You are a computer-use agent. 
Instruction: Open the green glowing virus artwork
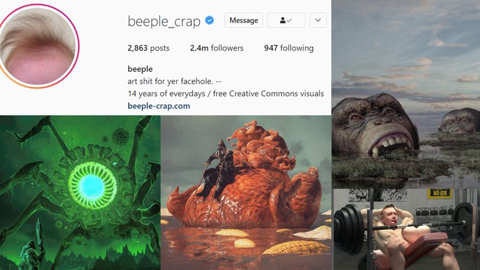tap(80, 192)
